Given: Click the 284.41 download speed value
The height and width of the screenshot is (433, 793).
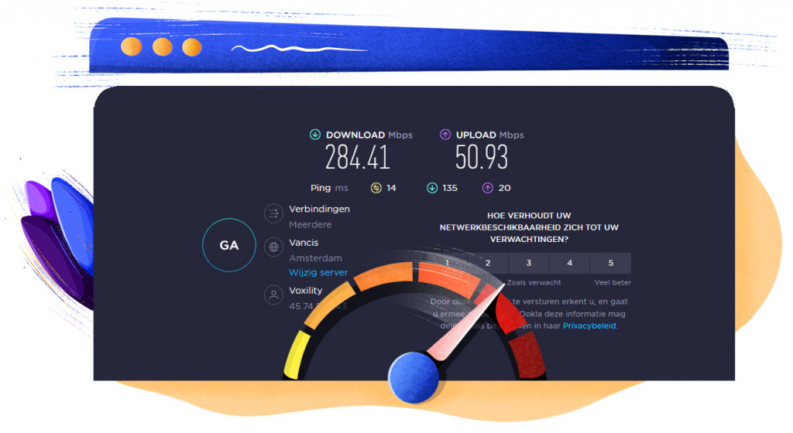Looking at the screenshot, I should point(358,158).
